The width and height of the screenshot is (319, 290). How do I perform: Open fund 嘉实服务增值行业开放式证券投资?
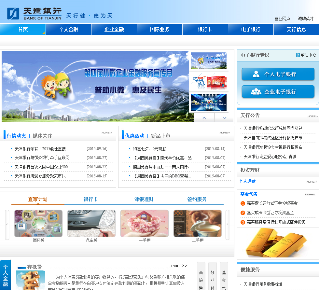(x=276, y=222)
